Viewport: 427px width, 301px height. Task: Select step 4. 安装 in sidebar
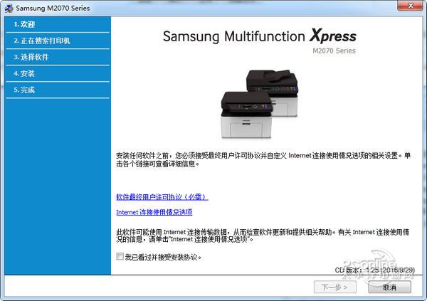(58, 73)
